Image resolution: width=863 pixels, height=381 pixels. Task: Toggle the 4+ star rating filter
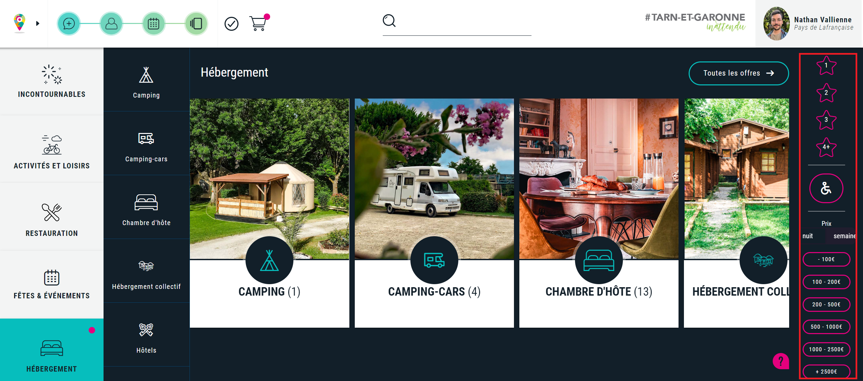click(x=826, y=147)
